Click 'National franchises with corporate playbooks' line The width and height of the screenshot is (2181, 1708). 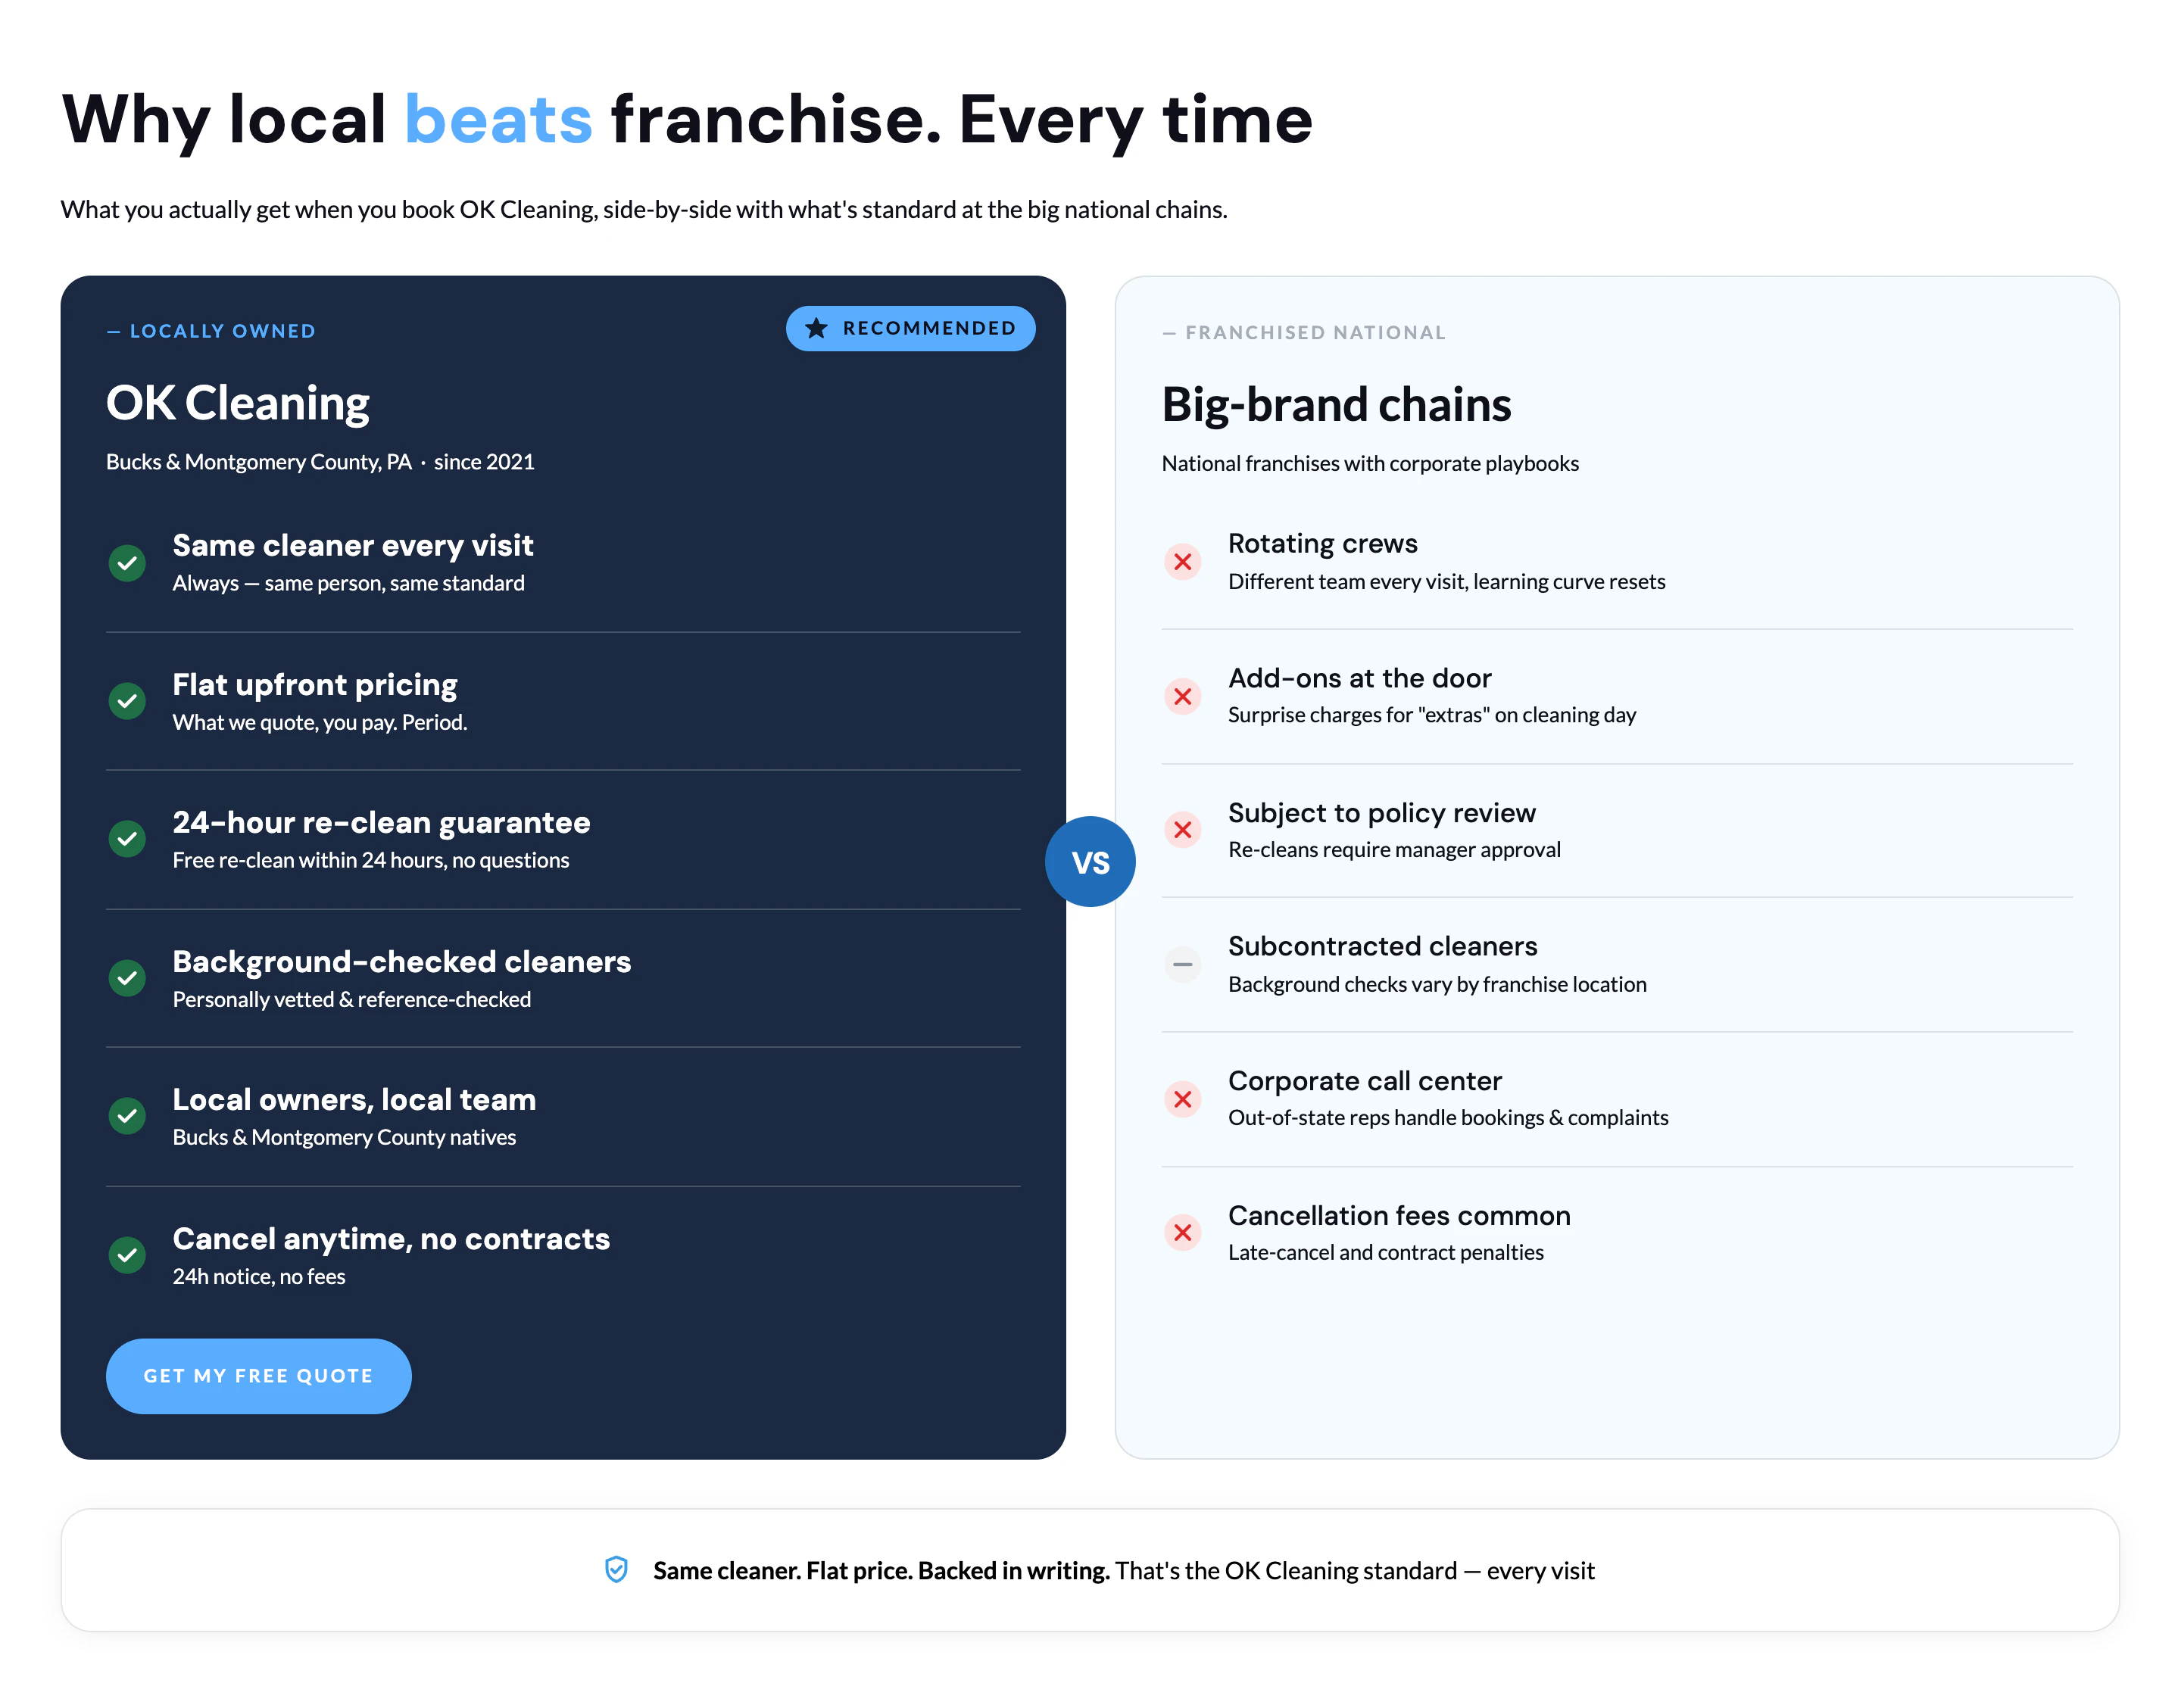point(1370,463)
